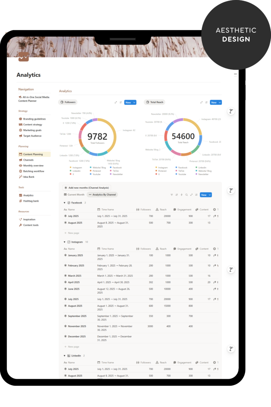Screen dimensions: 271x407
Task: Open the January 2025 row under Instagram
Action: click(75, 255)
